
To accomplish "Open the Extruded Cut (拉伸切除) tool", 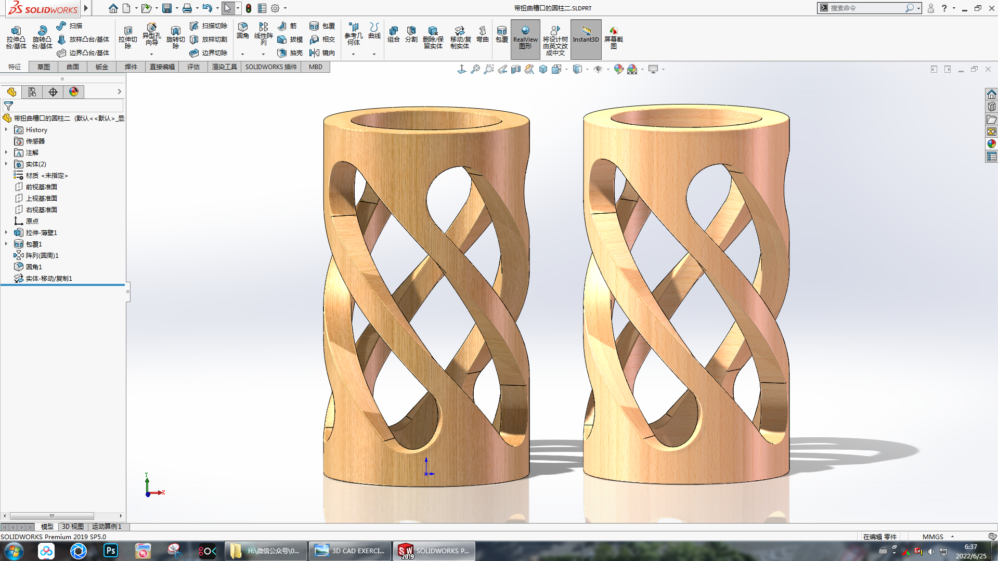I will tap(128, 37).
